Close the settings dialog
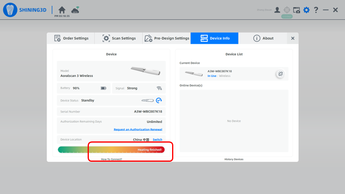The width and height of the screenshot is (345, 194). (293, 38)
